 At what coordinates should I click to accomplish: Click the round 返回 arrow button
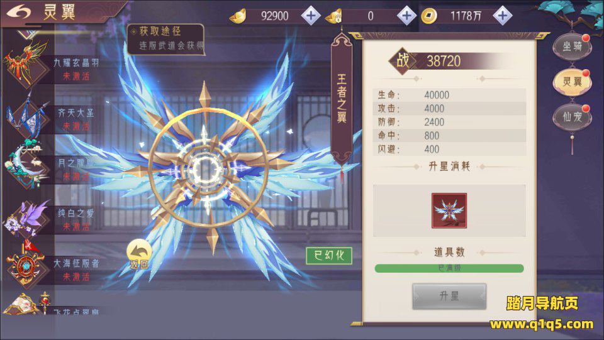[x=139, y=253]
